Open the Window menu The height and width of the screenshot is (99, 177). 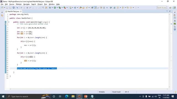(52, 4)
